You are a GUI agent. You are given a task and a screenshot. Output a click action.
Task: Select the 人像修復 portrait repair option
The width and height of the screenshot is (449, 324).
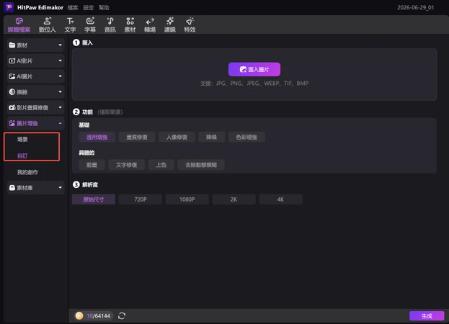[x=177, y=138]
